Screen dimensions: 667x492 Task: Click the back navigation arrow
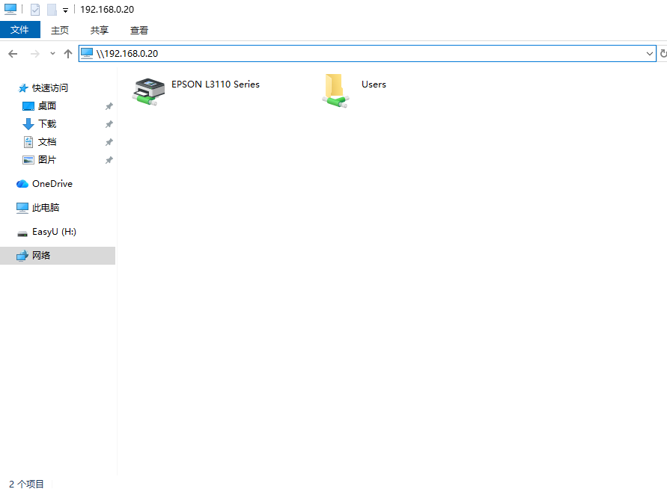(x=13, y=54)
